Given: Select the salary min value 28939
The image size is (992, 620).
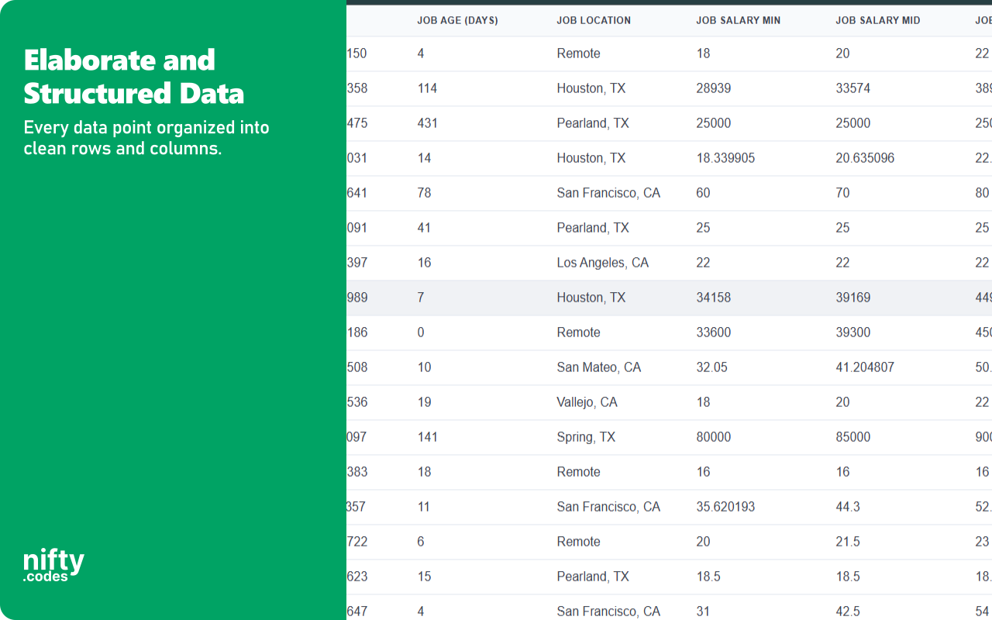Looking at the screenshot, I should coord(713,88).
